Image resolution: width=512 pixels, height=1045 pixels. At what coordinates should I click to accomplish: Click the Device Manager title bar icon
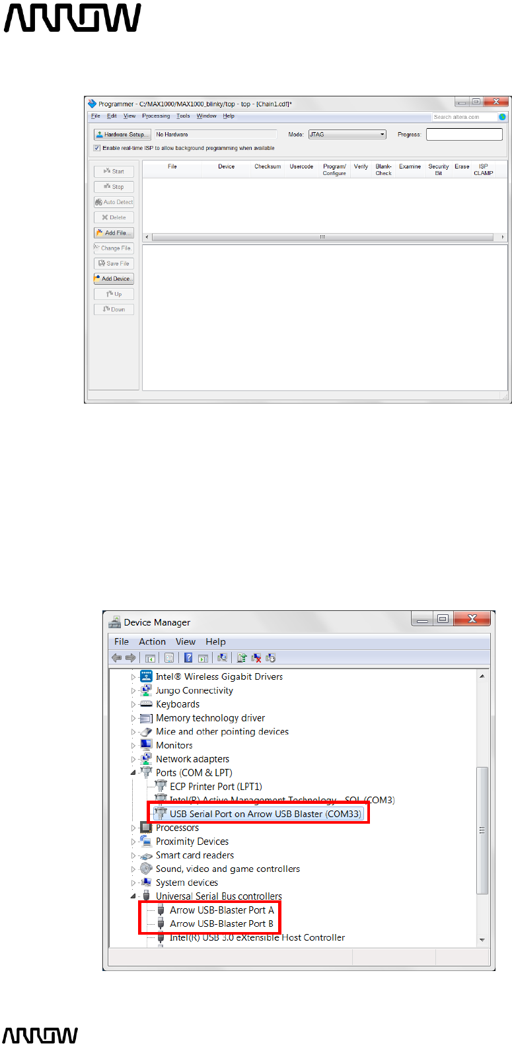tap(115, 622)
